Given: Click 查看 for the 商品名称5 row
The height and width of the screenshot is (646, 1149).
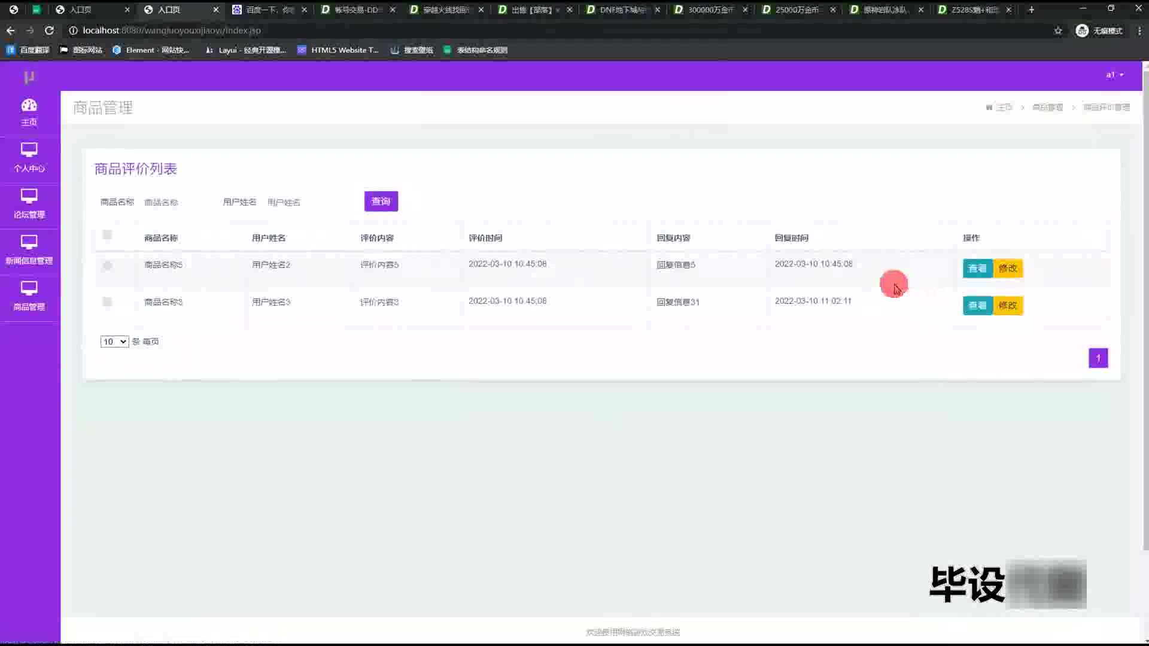Looking at the screenshot, I should (977, 269).
